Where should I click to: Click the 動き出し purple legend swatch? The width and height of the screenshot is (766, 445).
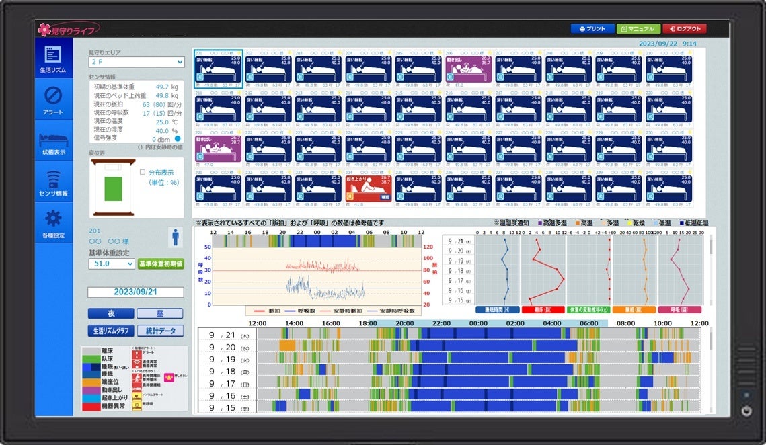(91, 390)
